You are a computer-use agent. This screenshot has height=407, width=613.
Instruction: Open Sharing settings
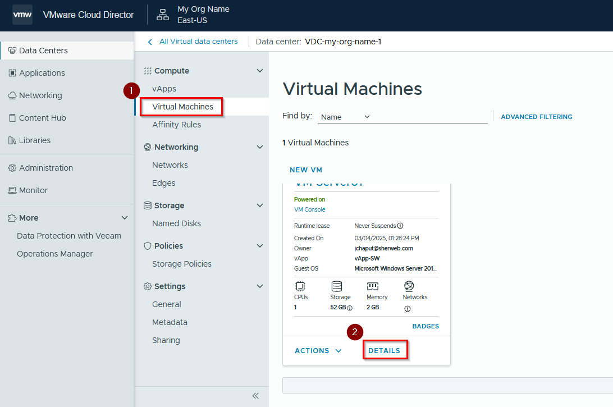166,340
